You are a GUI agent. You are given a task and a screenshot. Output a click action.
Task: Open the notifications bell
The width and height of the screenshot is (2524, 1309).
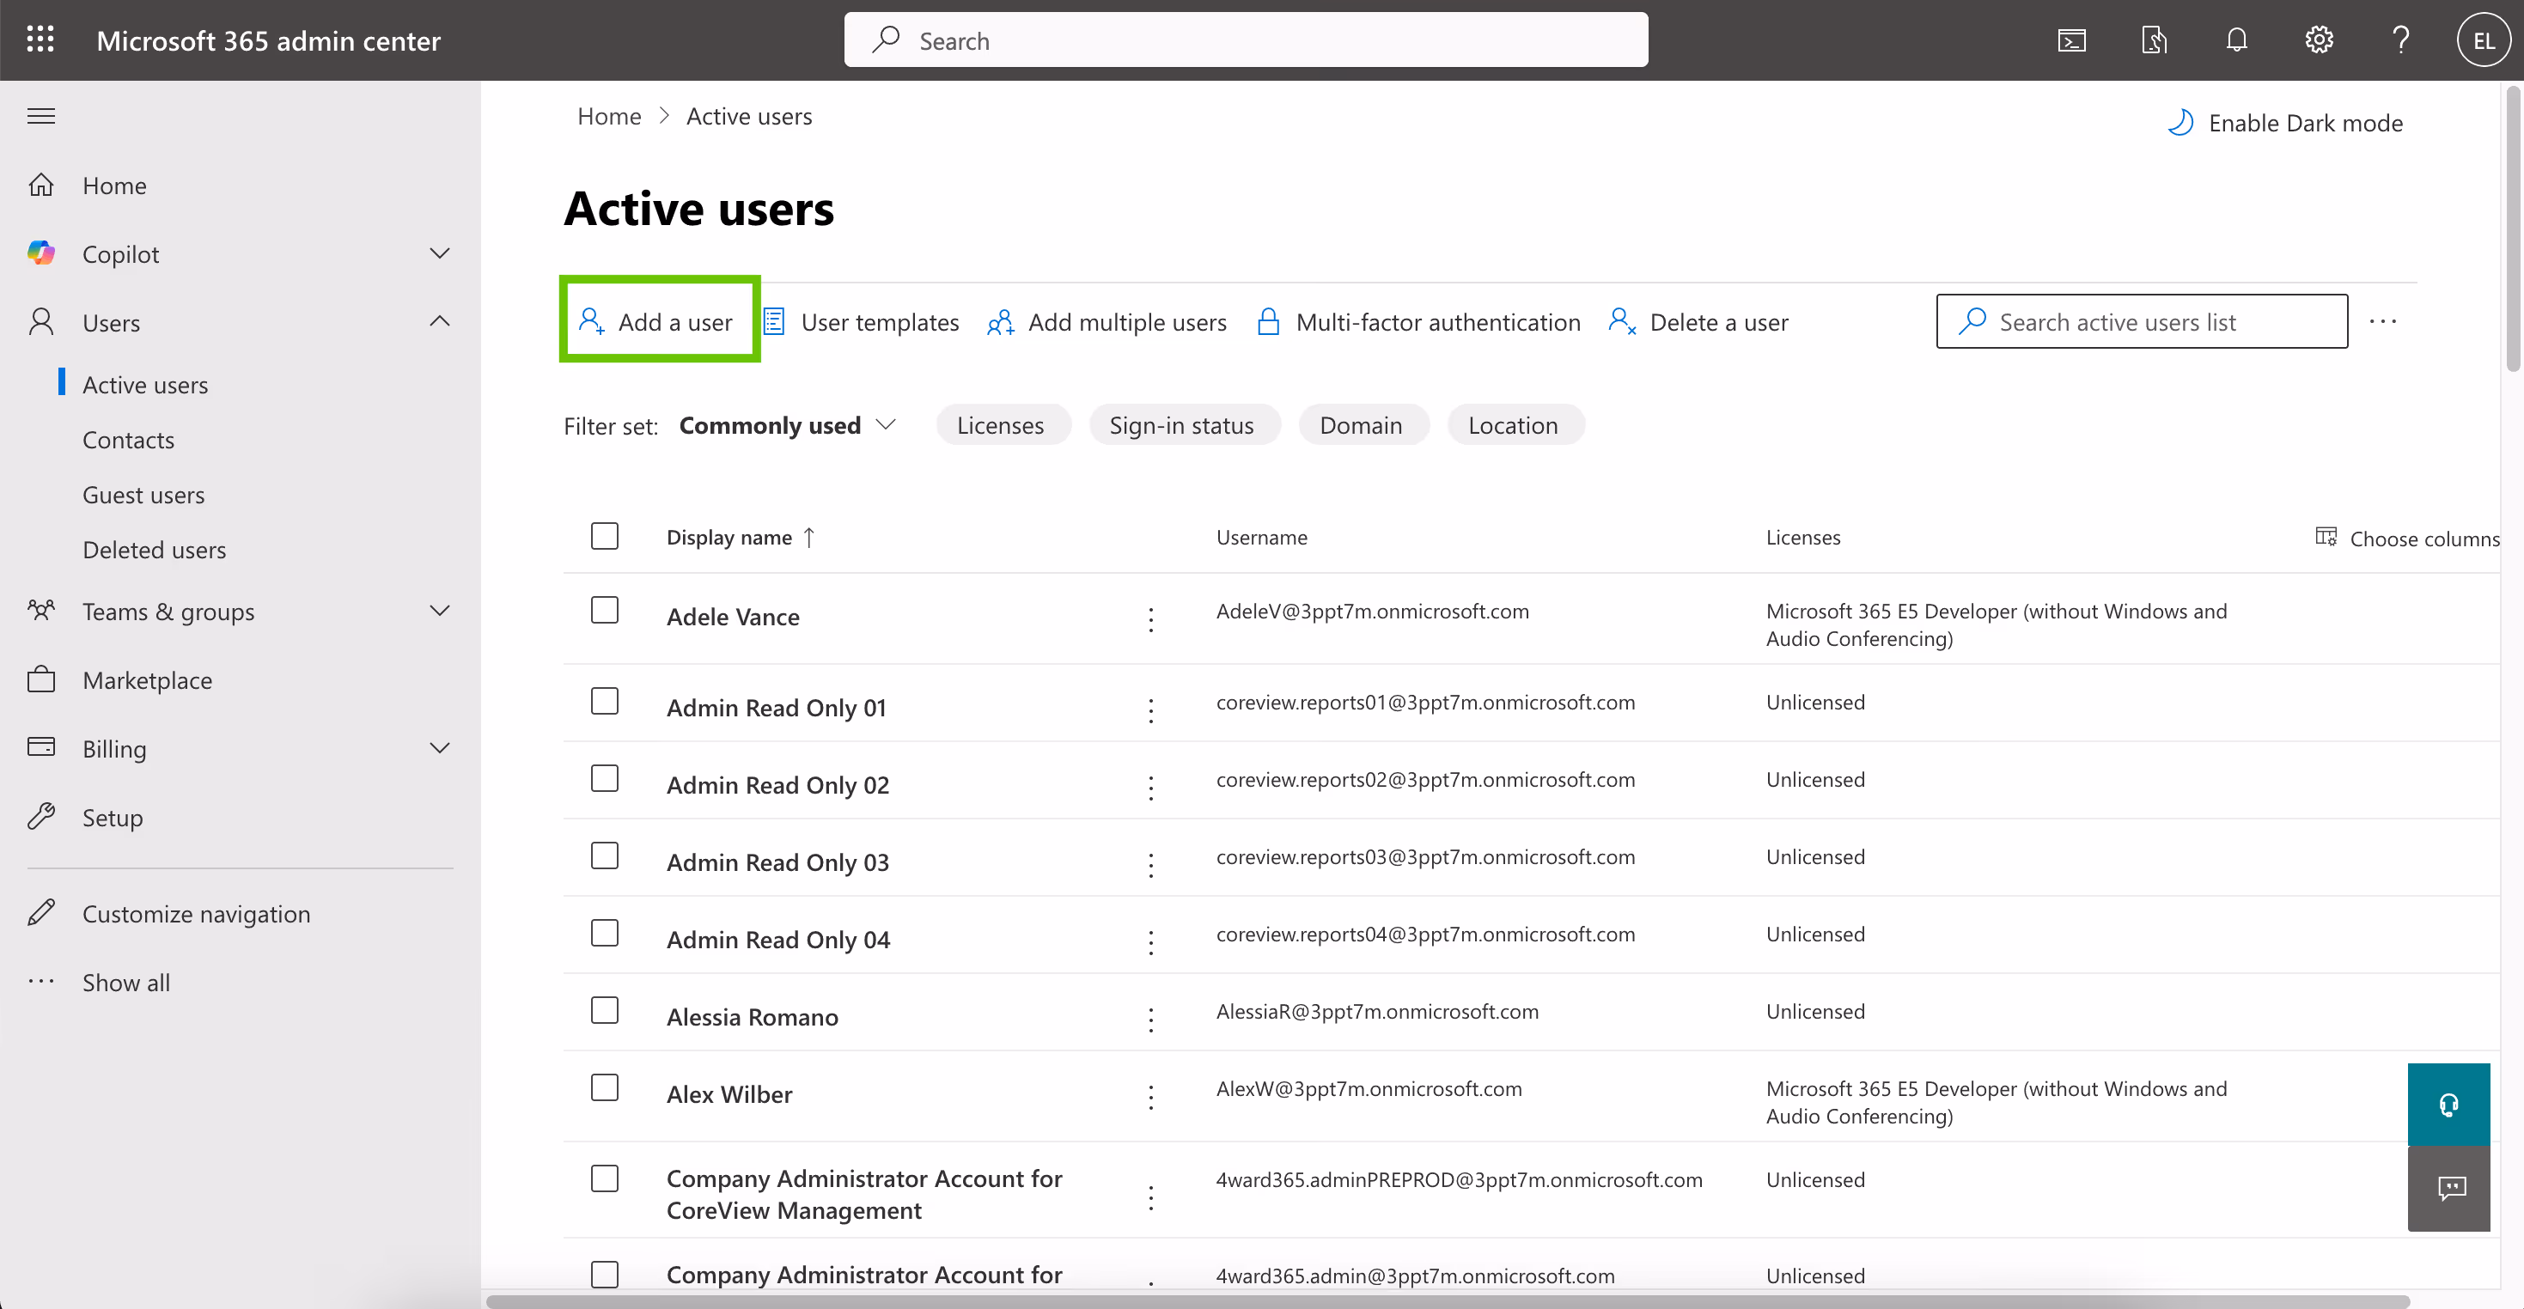(x=2237, y=40)
